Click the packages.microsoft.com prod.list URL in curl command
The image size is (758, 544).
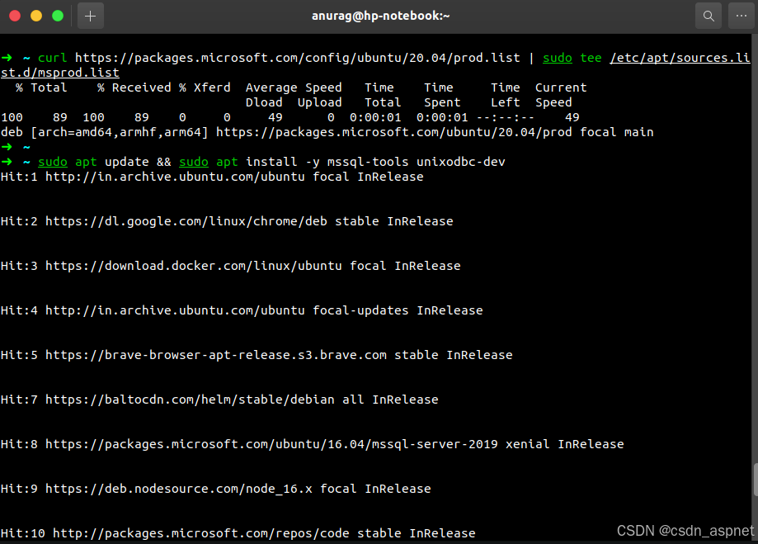pyautogui.click(x=297, y=58)
